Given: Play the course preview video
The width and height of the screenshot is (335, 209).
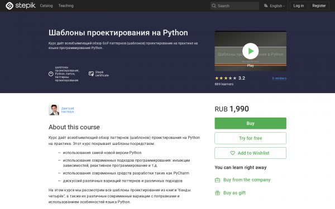Looking at the screenshot, I should tap(250, 51).
